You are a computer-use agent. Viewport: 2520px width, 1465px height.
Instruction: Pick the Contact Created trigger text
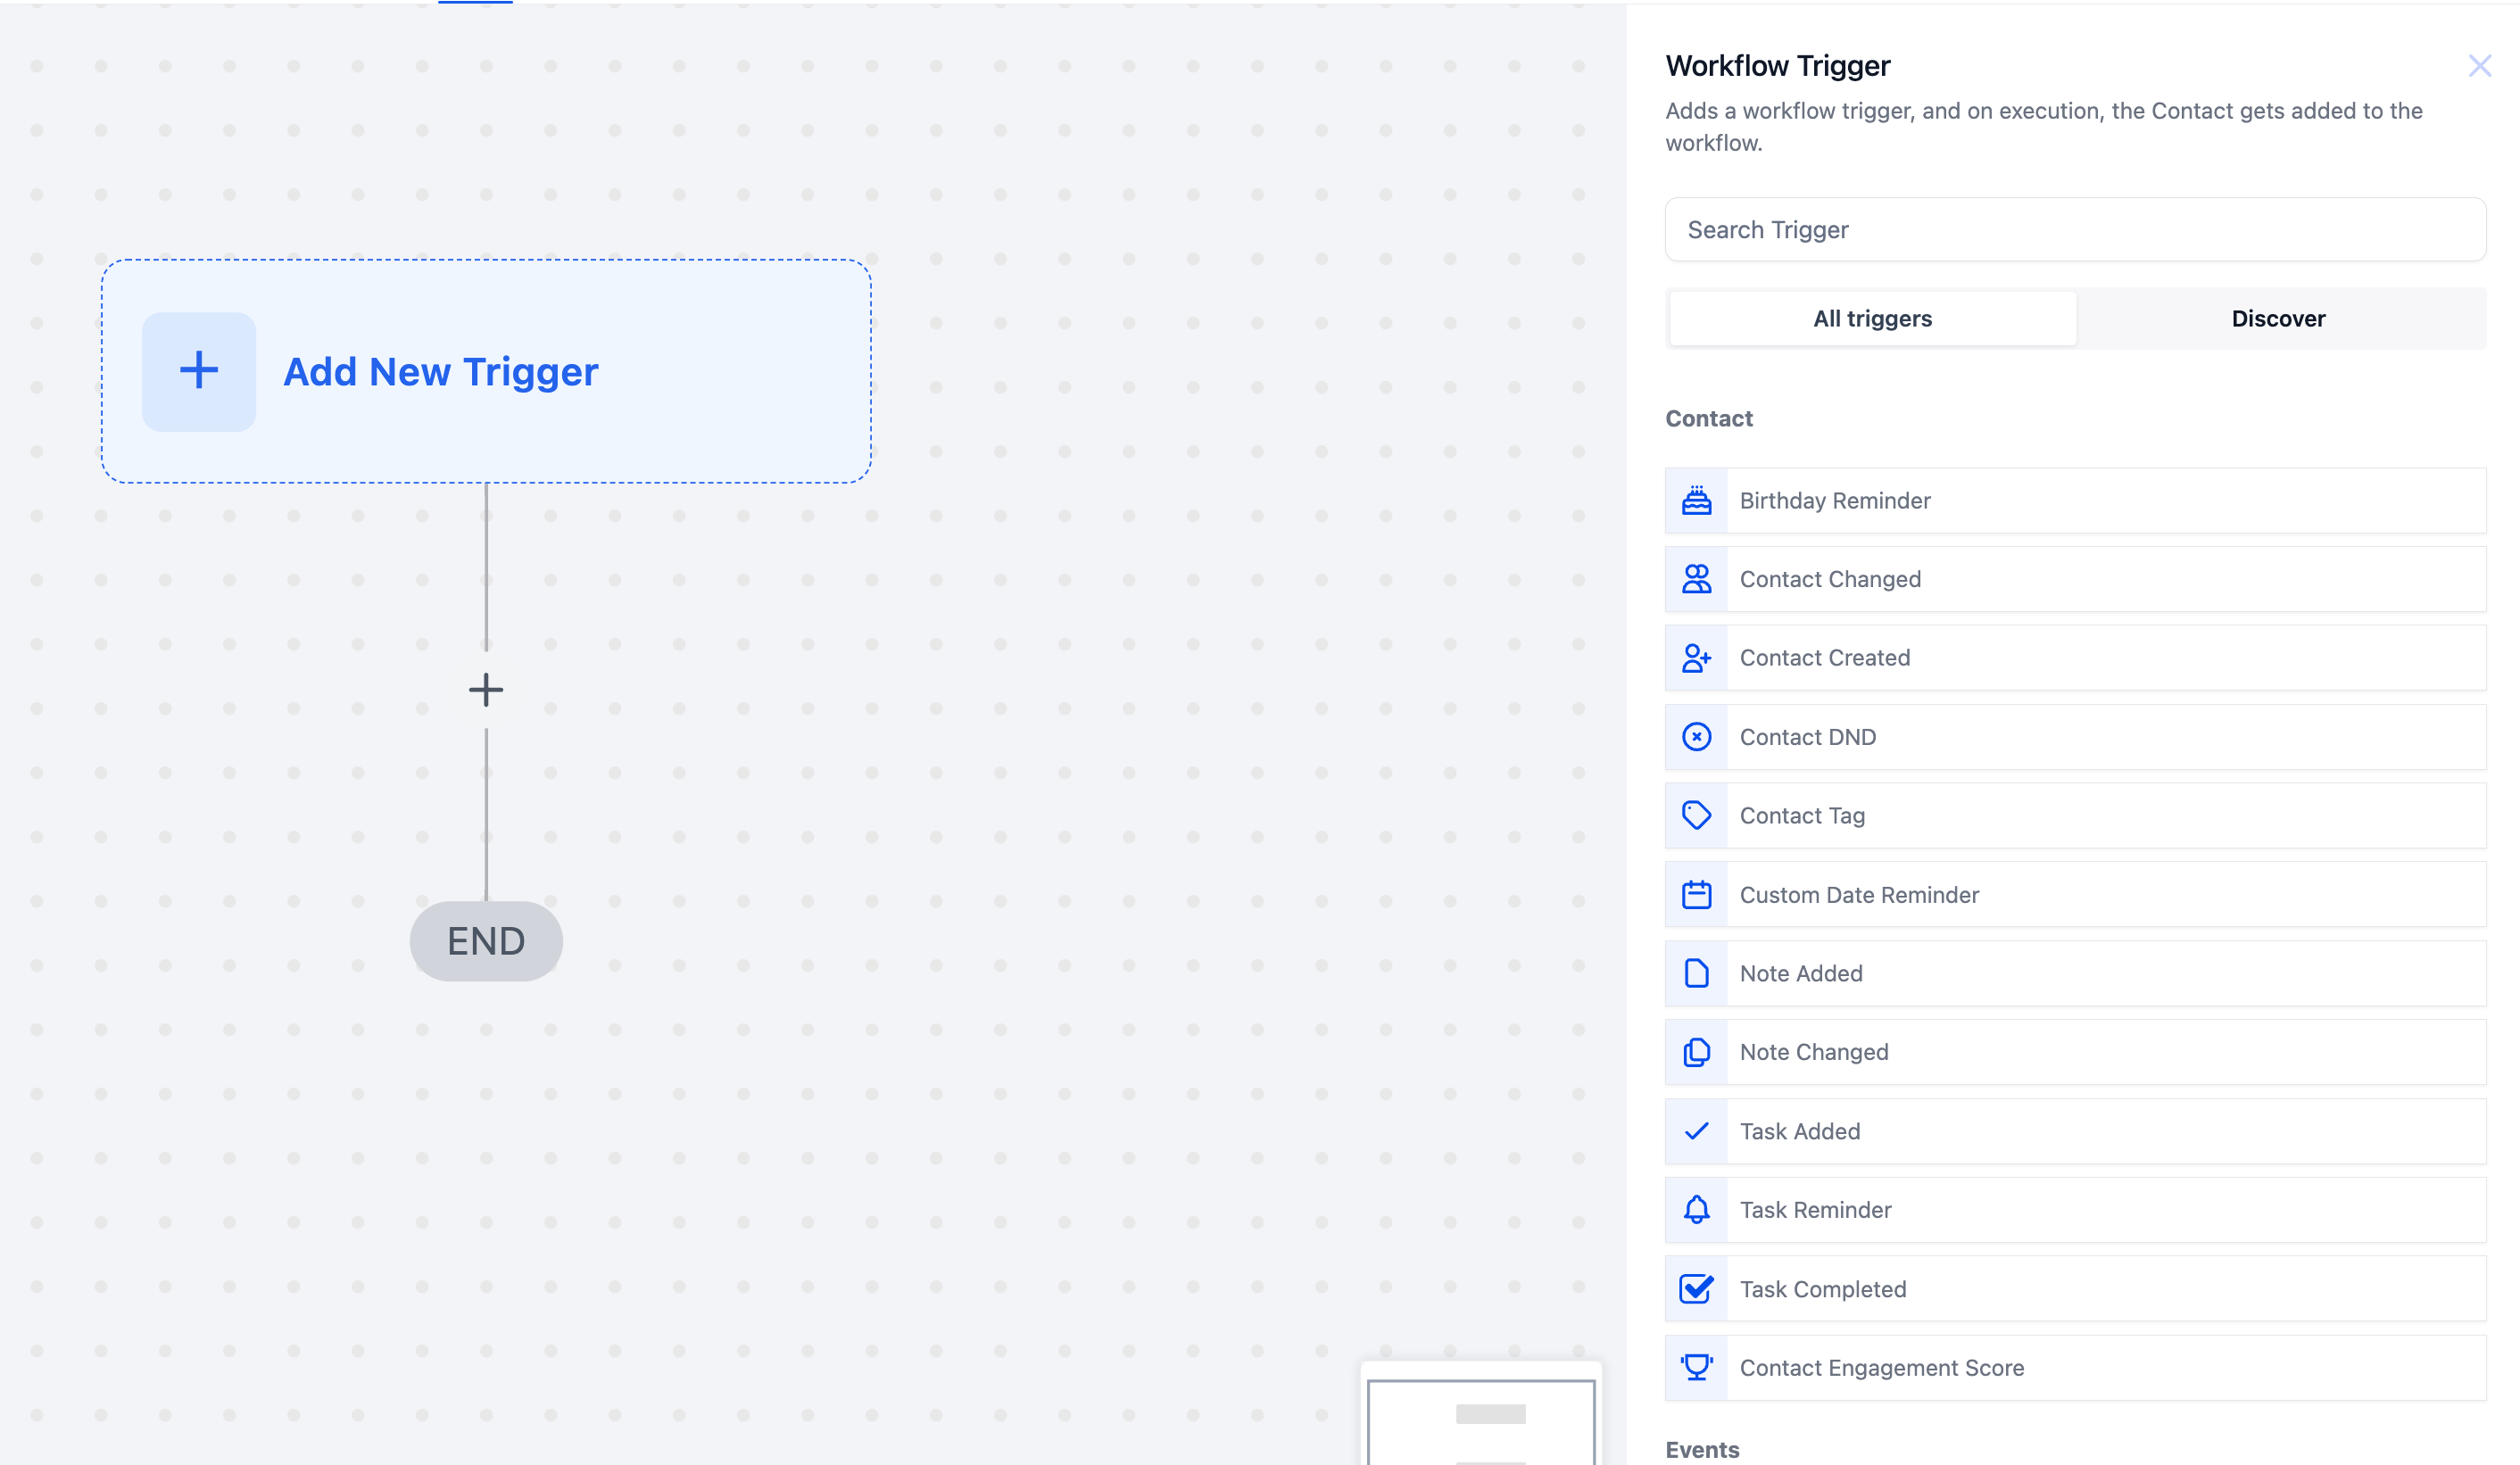point(1825,658)
